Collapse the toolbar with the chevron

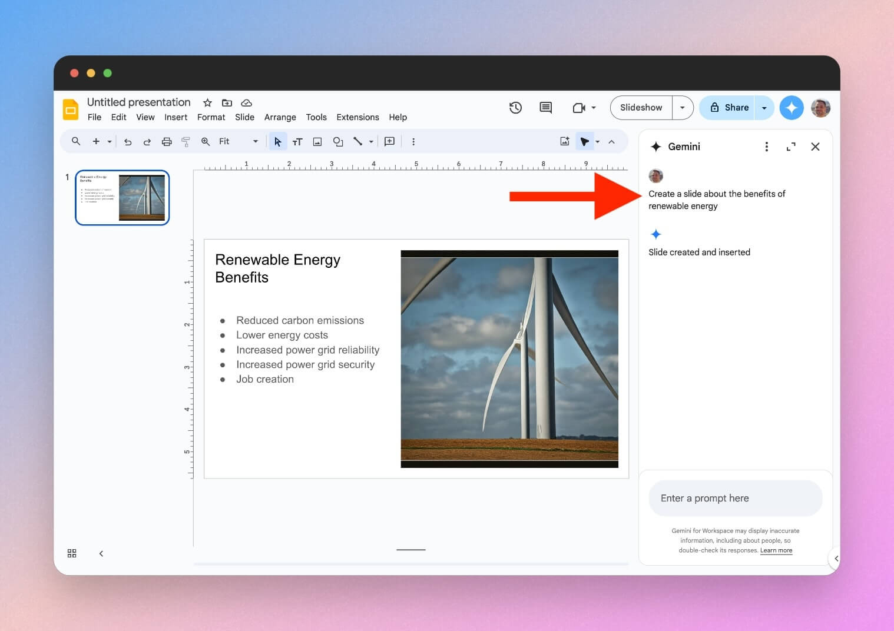612,141
